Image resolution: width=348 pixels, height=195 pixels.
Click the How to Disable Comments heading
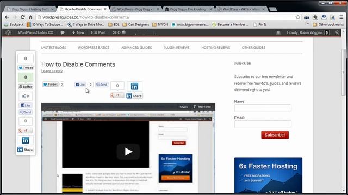pos(78,64)
